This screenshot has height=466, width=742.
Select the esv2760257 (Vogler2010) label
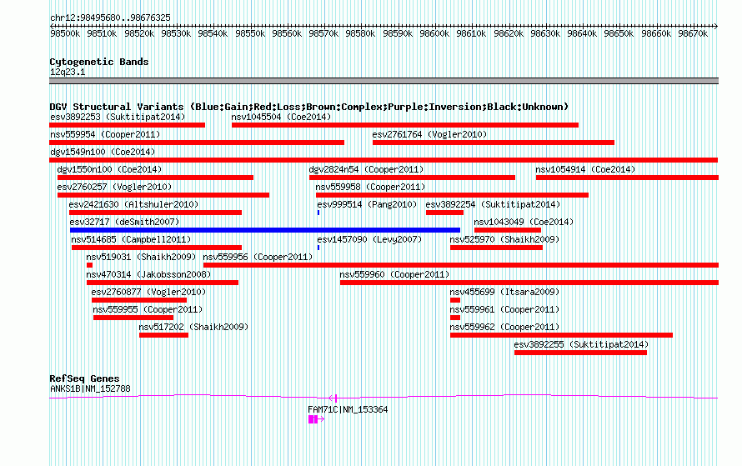pos(114,187)
